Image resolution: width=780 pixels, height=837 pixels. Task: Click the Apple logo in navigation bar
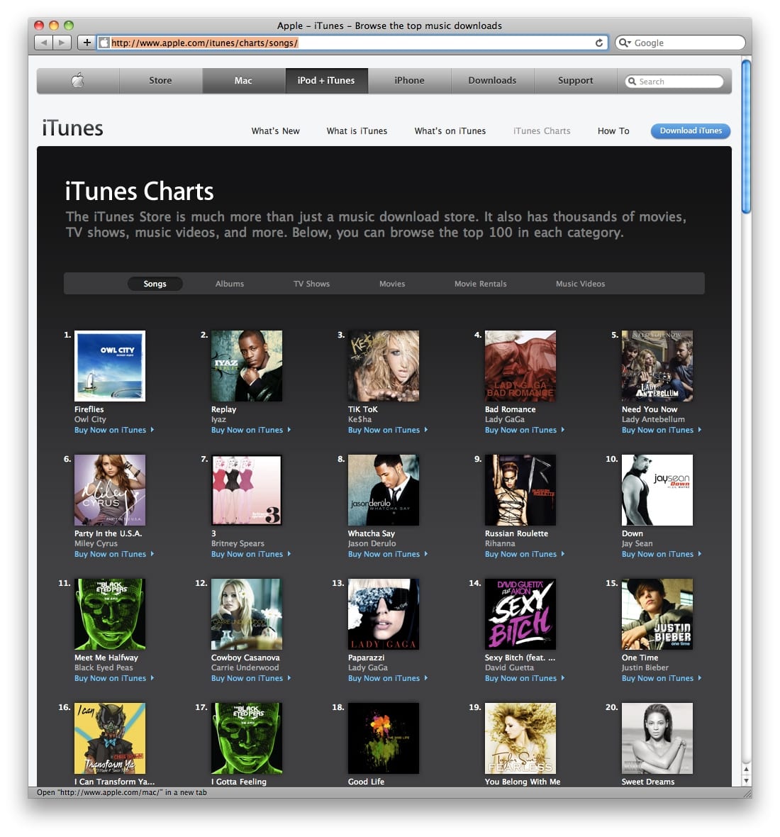(x=78, y=81)
